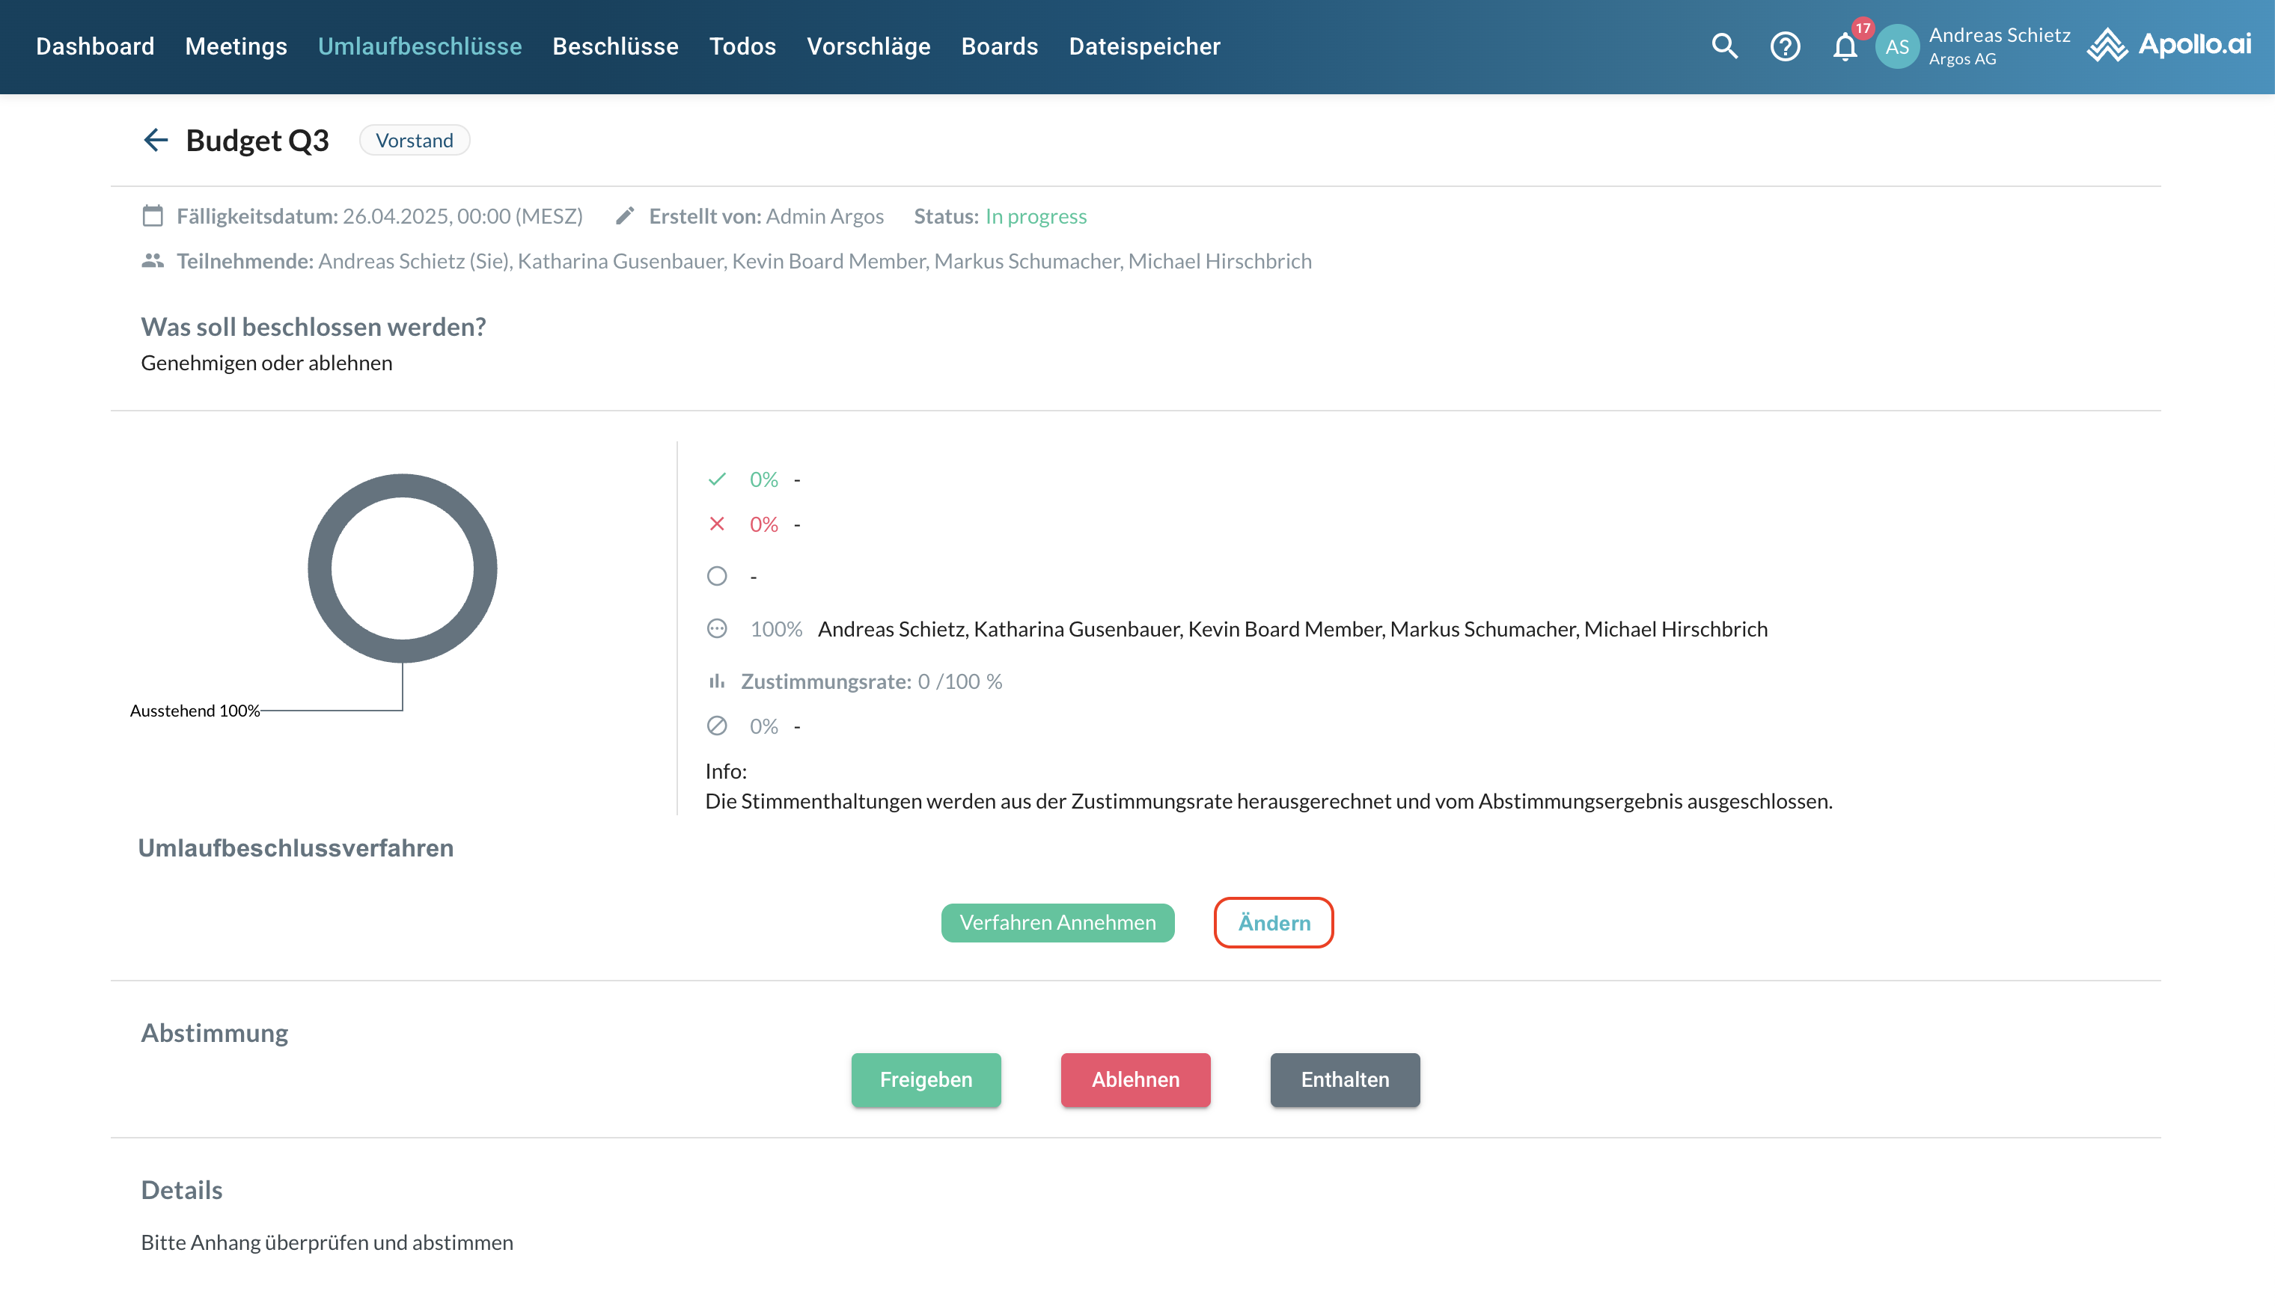
Task: Vote with the green Freigeben button
Action: pyautogui.click(x=925, y=1079)
